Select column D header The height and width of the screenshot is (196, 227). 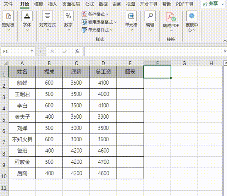pyautogui.click(x=103, y=63)
